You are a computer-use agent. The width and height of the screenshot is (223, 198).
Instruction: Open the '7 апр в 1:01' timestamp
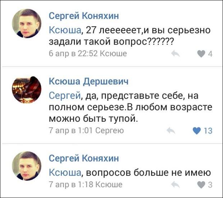[71, 131]
